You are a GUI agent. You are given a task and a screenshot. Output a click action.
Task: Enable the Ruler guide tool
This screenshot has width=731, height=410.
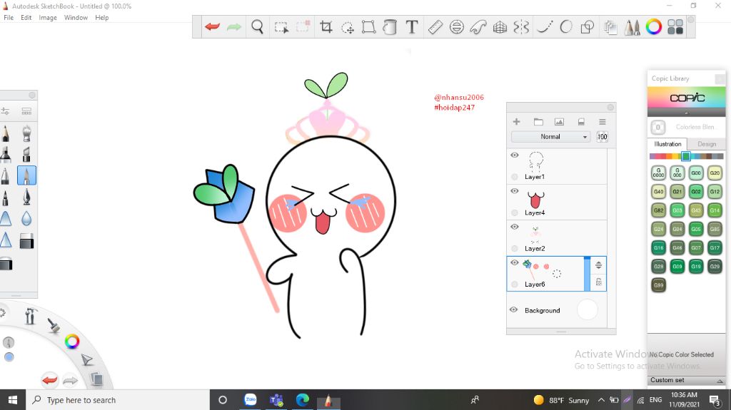[x=435, y=27]
